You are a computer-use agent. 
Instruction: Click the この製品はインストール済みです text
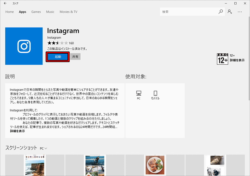pos(67,49)
